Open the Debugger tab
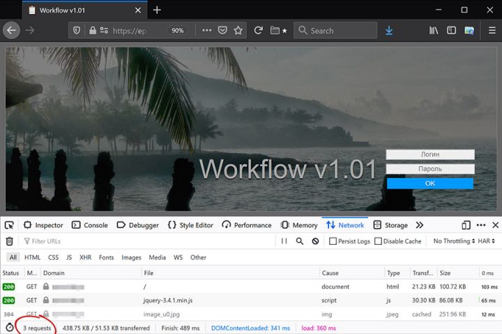 click(137, 225)
